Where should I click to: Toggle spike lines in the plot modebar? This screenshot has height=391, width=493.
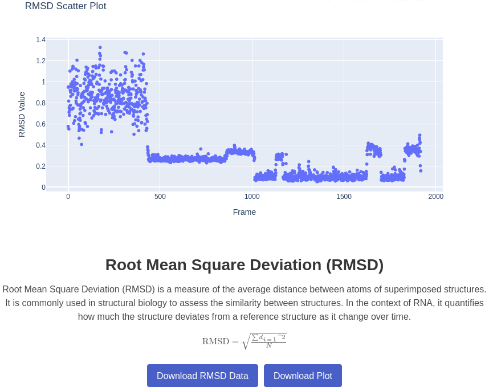click(x=432, y=1)
